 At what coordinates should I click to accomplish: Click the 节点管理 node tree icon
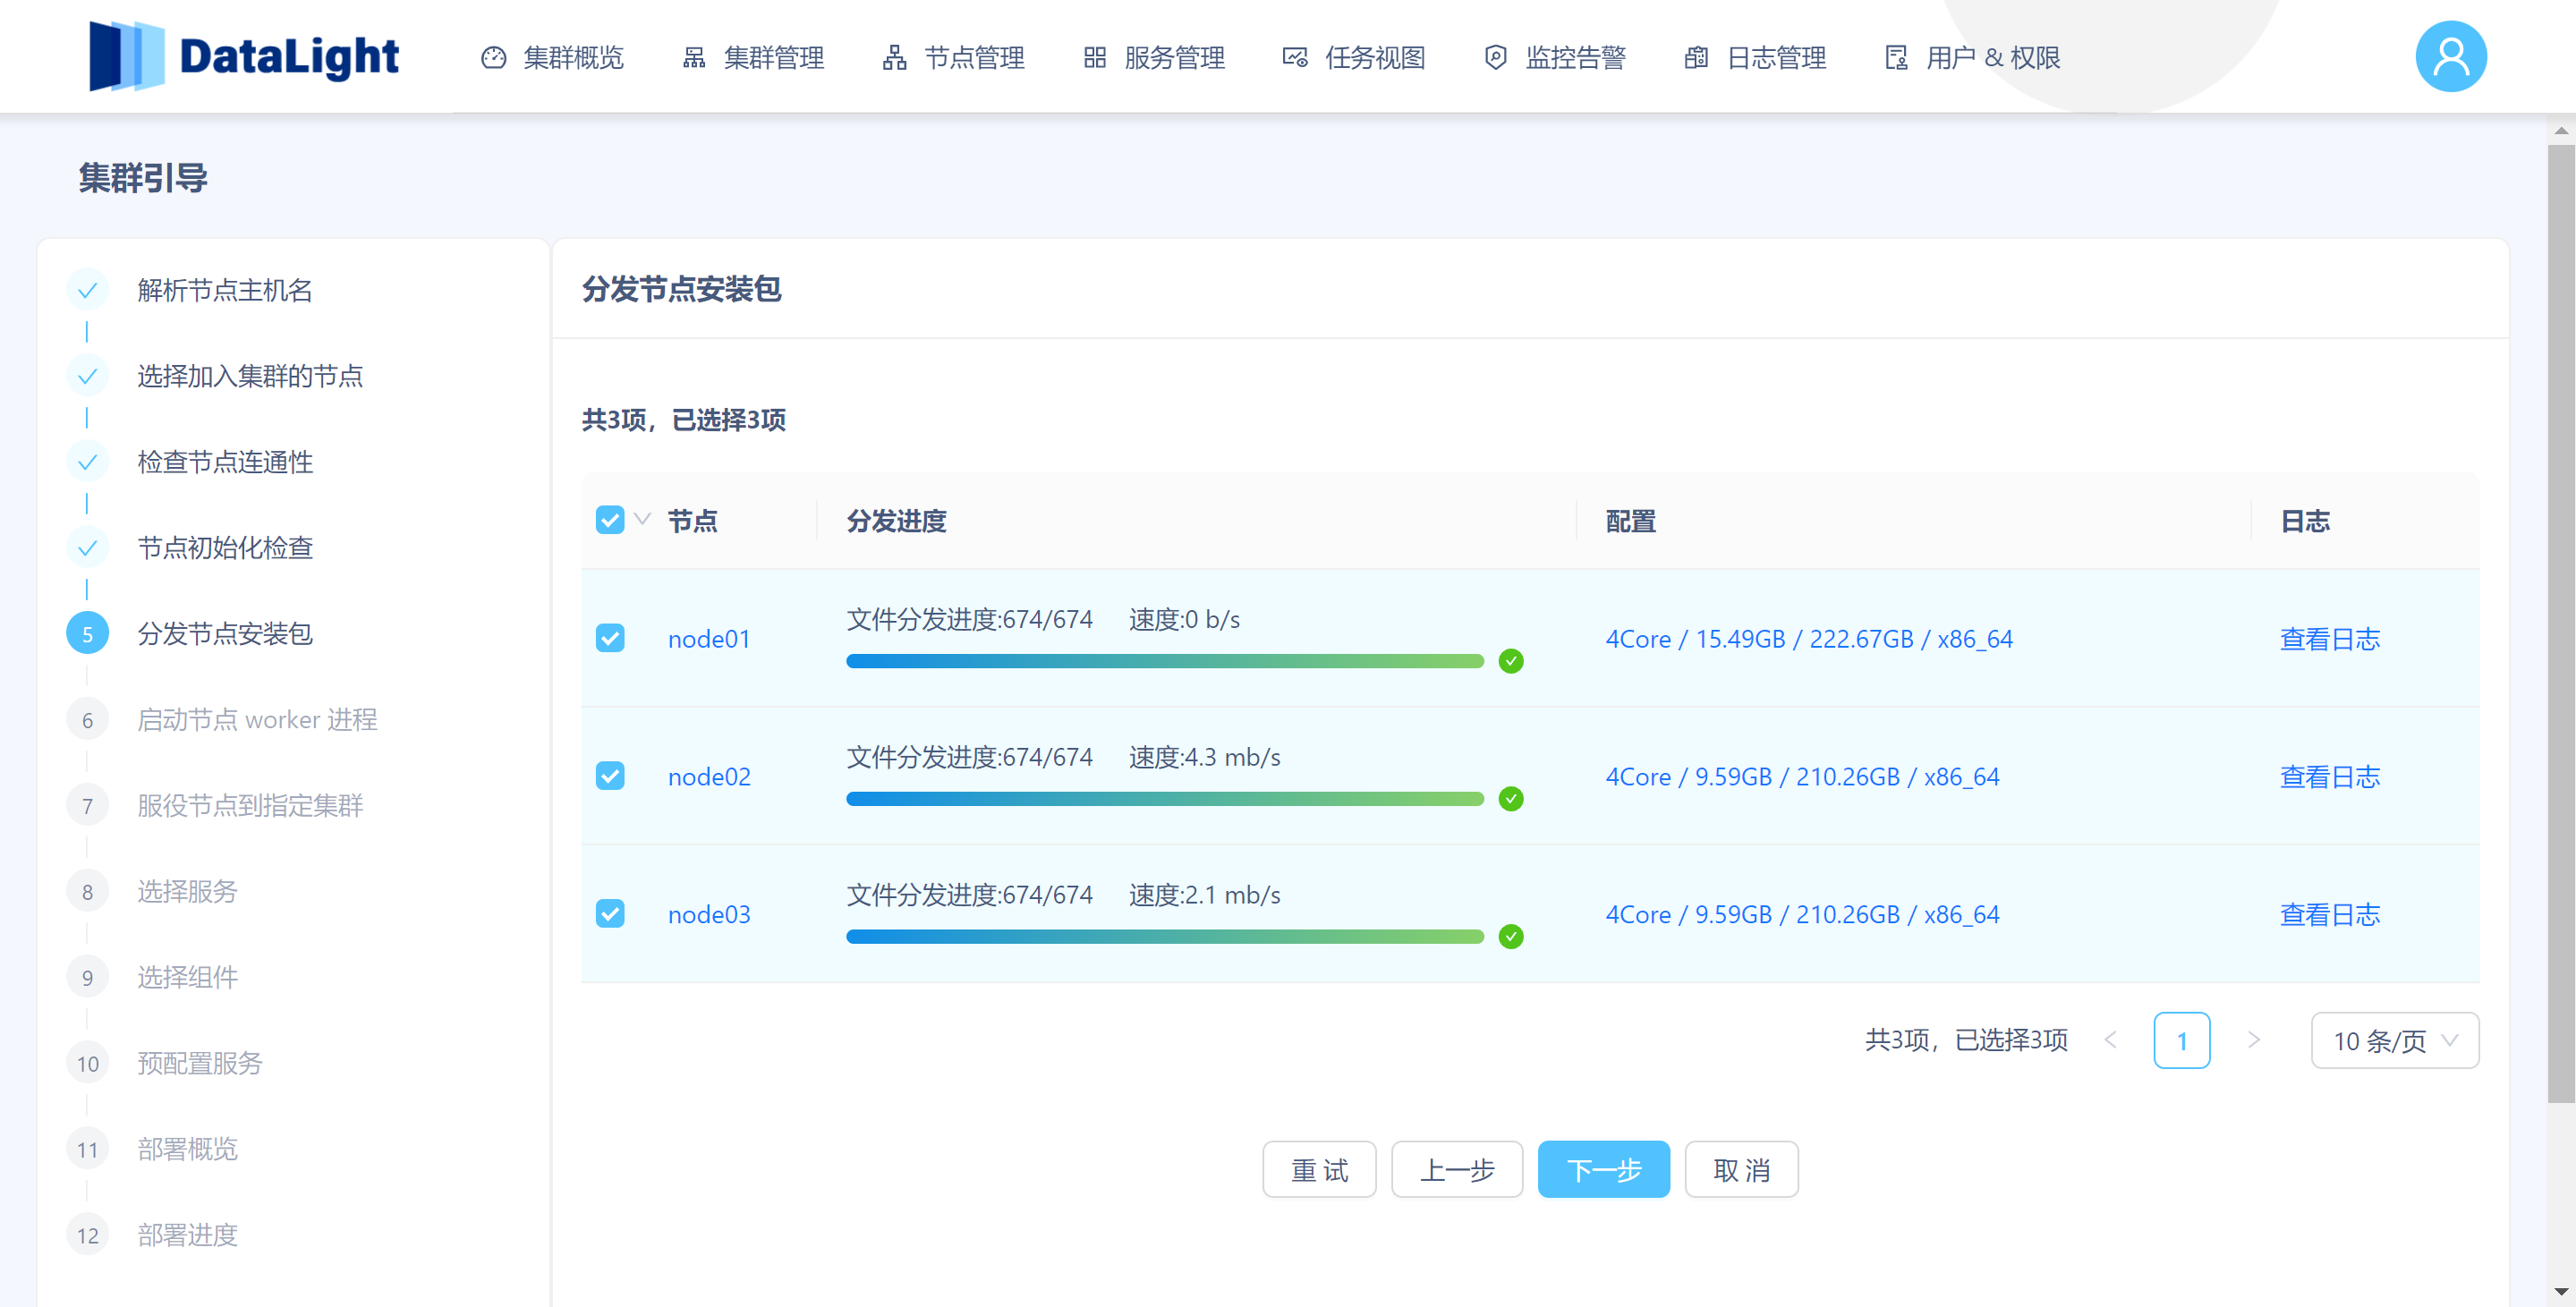(895, 58)
